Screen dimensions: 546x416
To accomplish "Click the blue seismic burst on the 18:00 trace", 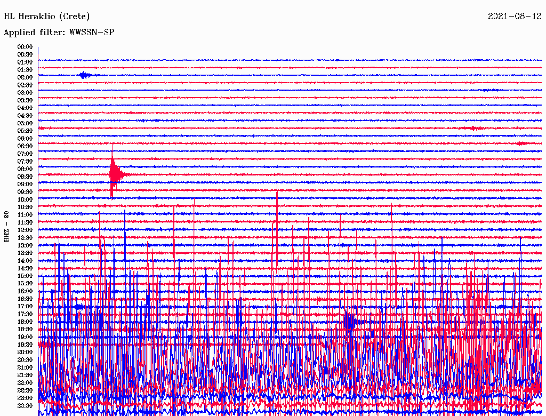I will coord(350,322).
